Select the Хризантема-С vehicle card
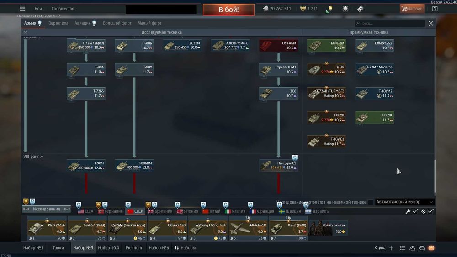Image resolution: width=457 pixels, height=257 pixels. [230, 45]
